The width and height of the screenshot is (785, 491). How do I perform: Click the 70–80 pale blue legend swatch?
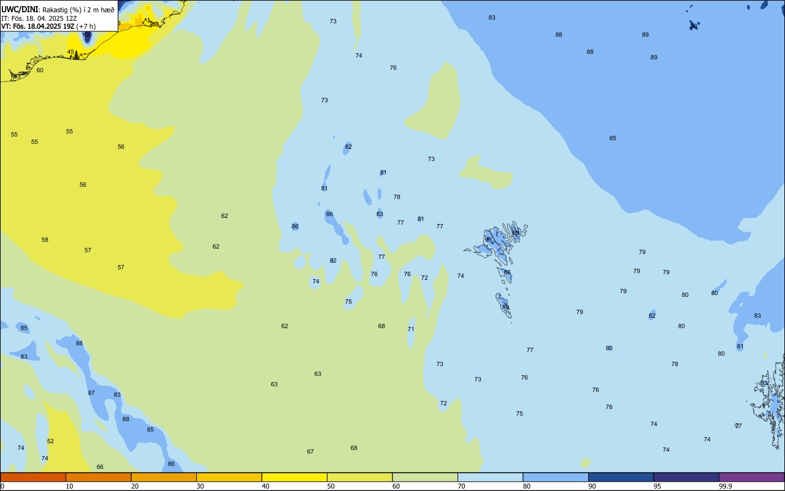[490, 477]
